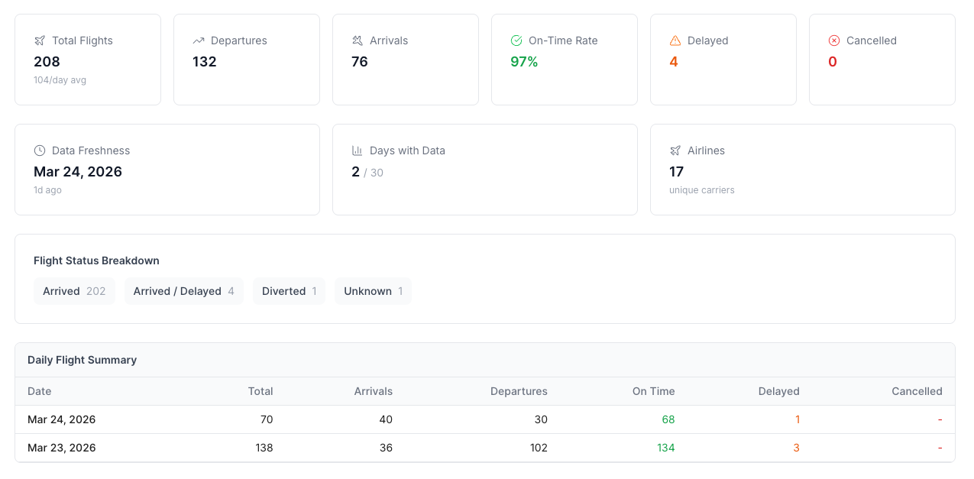Click the Data Freshness clock icon
The height and width of the screenshot is (479, 974).
[x=40, y=150]
